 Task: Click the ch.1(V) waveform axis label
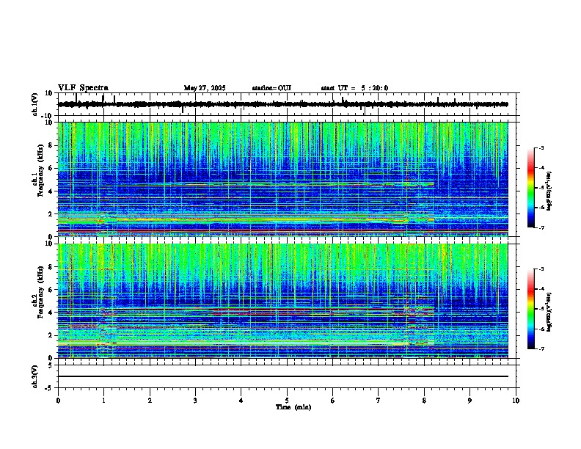[35, 104]
